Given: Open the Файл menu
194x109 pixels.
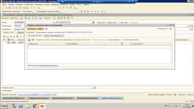Looking at the screenshot, I should [5, 5].
